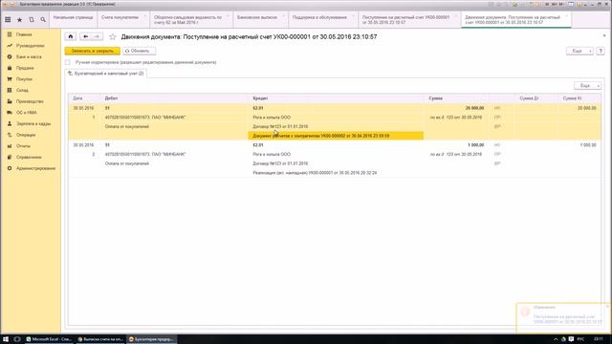Add this document to favorites via star outline

(113, 36)
